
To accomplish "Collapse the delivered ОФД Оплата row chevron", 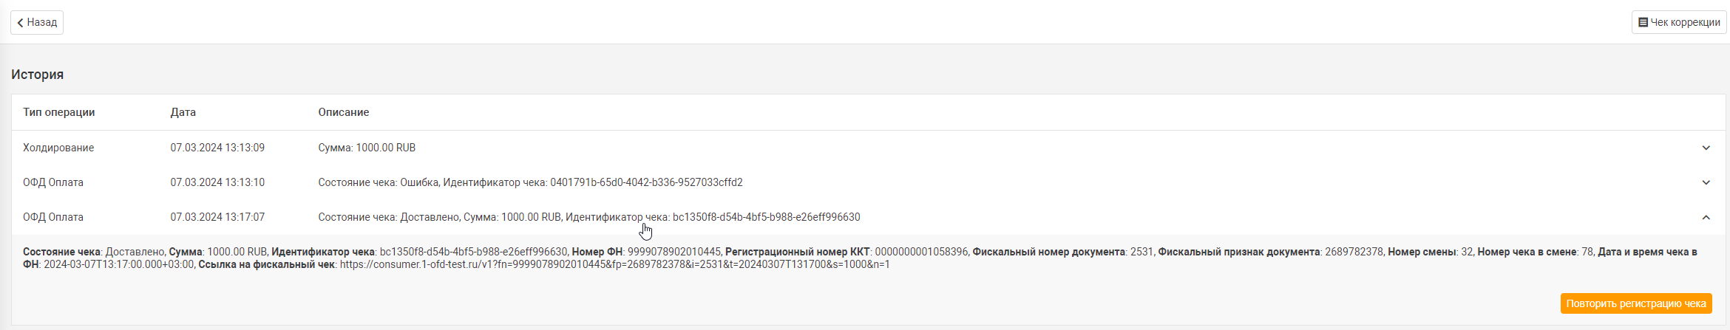I will coord(1706,217).
